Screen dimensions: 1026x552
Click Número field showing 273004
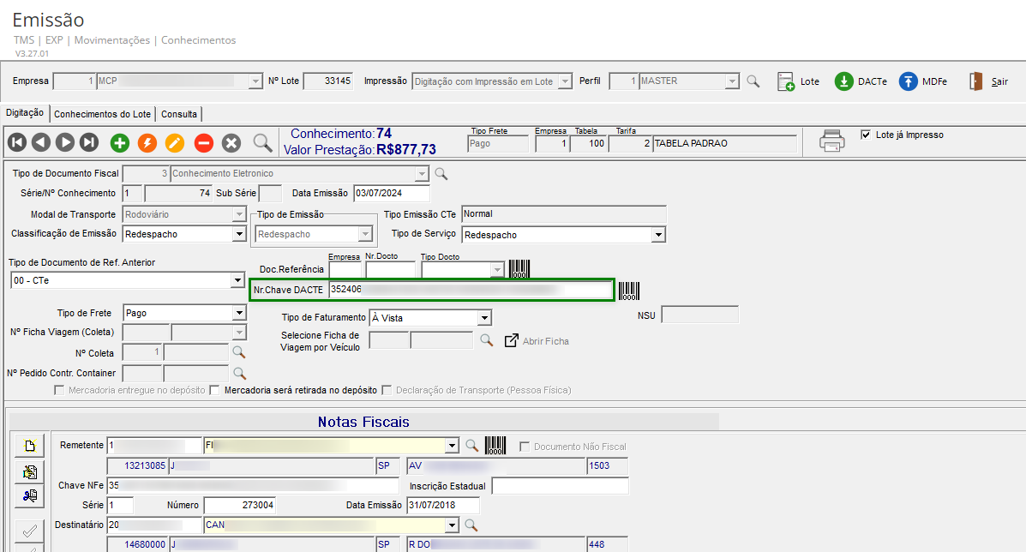[x=239, y=506]
